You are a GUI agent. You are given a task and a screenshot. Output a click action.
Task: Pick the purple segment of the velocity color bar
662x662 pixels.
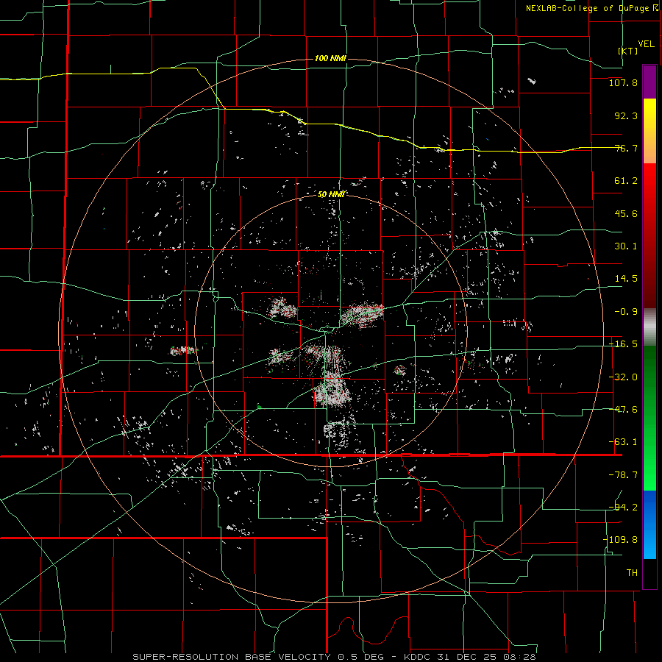point(649,82)
